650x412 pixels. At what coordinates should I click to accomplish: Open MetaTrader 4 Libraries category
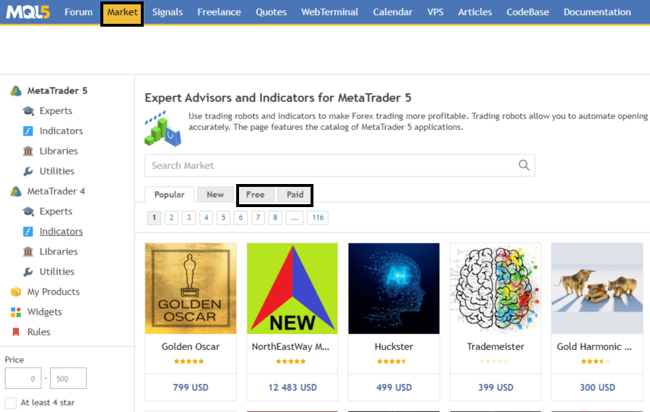pos(58,252)
